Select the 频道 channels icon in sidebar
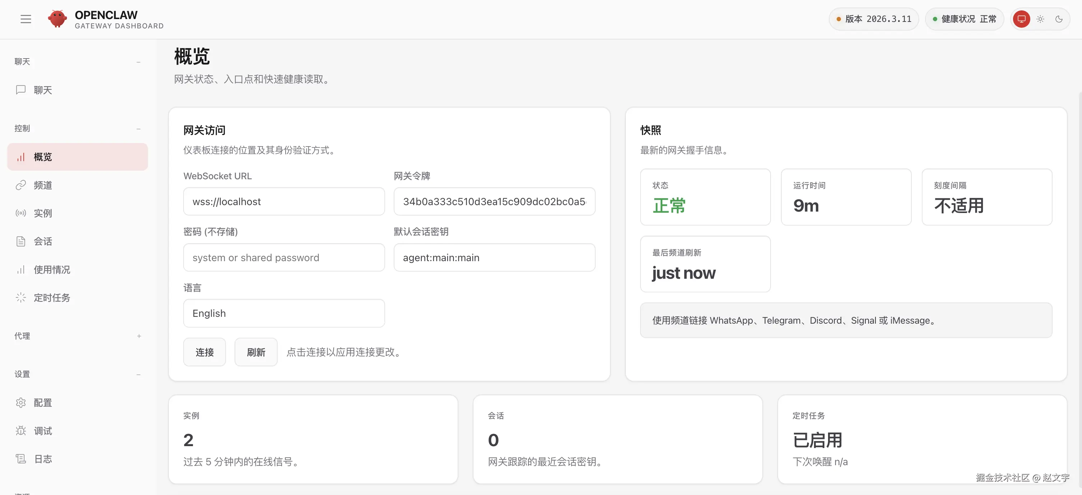 [21, 185]
